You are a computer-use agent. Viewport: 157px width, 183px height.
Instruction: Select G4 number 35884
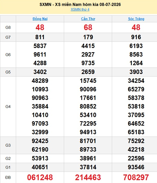40,106
